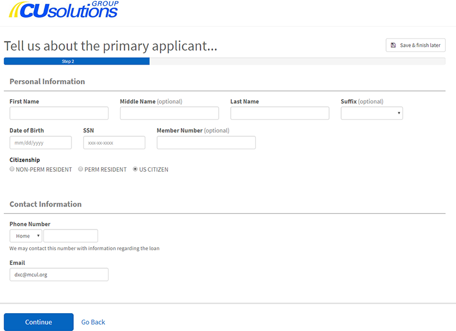Focus the Last Name field
The image size is (456, 331).
(280, 113)
